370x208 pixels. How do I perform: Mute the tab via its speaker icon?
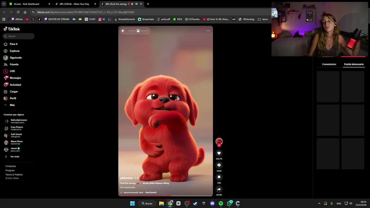pos(136,4)
